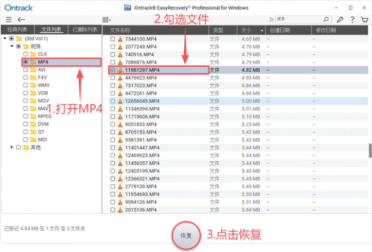372x252 pixels.
Task: Open the view mode grid dropdown
Action: pyautogui.click(x=107, y=20)
